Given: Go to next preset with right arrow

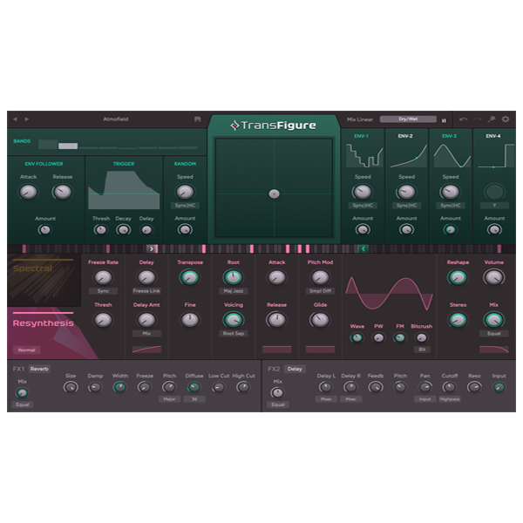Looking at the screenshot, I should (x=27, y=119).
